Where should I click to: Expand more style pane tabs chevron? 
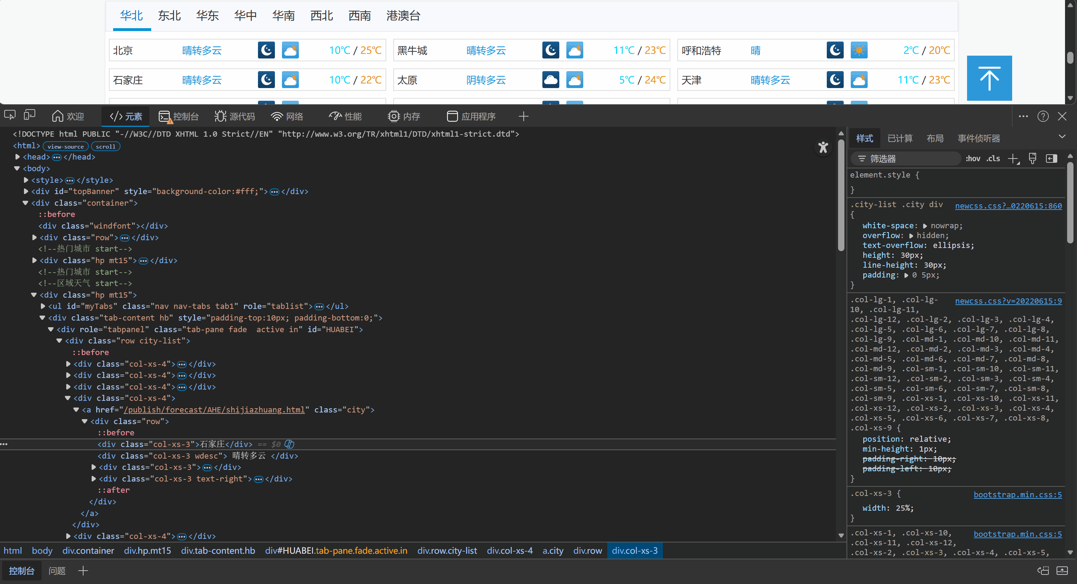pyautogui.click(x=1062, y=137)
